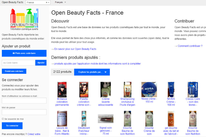
Task: Open Nivea crème 150 ml thumbnail
Action: coord(149,89)
